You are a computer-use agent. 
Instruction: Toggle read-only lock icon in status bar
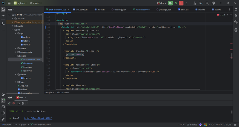[235, 125]
